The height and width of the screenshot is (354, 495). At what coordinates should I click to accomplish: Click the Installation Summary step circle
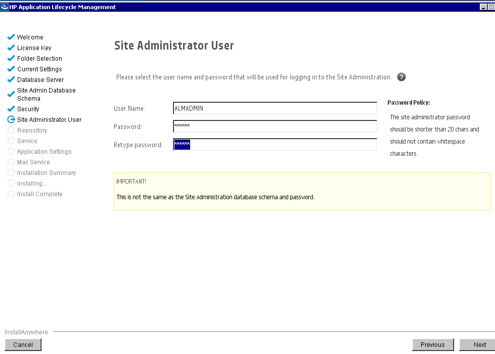click(11, 172)
